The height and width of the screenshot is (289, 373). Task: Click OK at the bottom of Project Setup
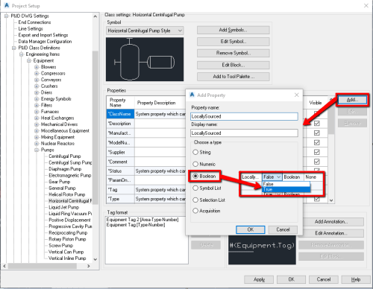click(291, 279)
